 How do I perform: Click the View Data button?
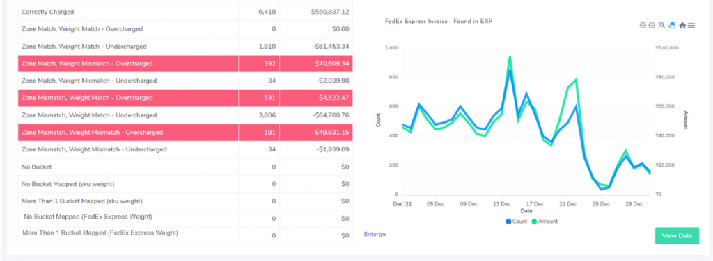[677, 235]
